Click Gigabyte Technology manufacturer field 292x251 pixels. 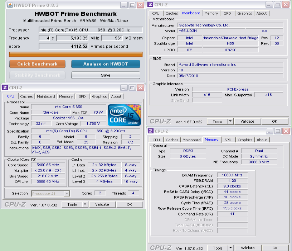point(230,25)
